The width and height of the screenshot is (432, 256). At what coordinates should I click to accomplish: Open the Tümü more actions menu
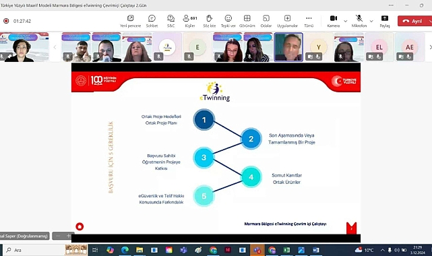309,21
